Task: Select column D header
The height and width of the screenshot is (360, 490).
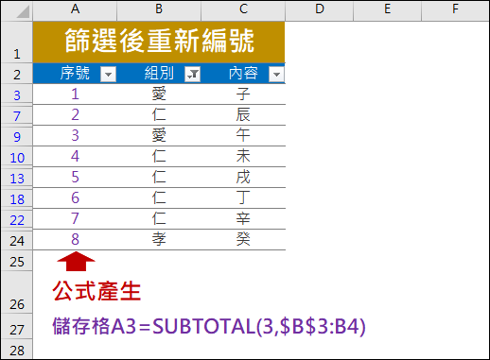Action: tap(320, 10)
